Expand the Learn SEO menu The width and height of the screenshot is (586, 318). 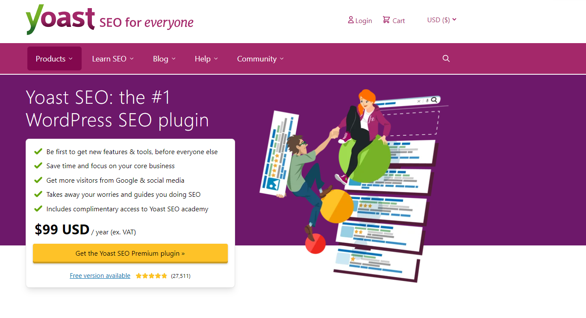click(113, 58)
